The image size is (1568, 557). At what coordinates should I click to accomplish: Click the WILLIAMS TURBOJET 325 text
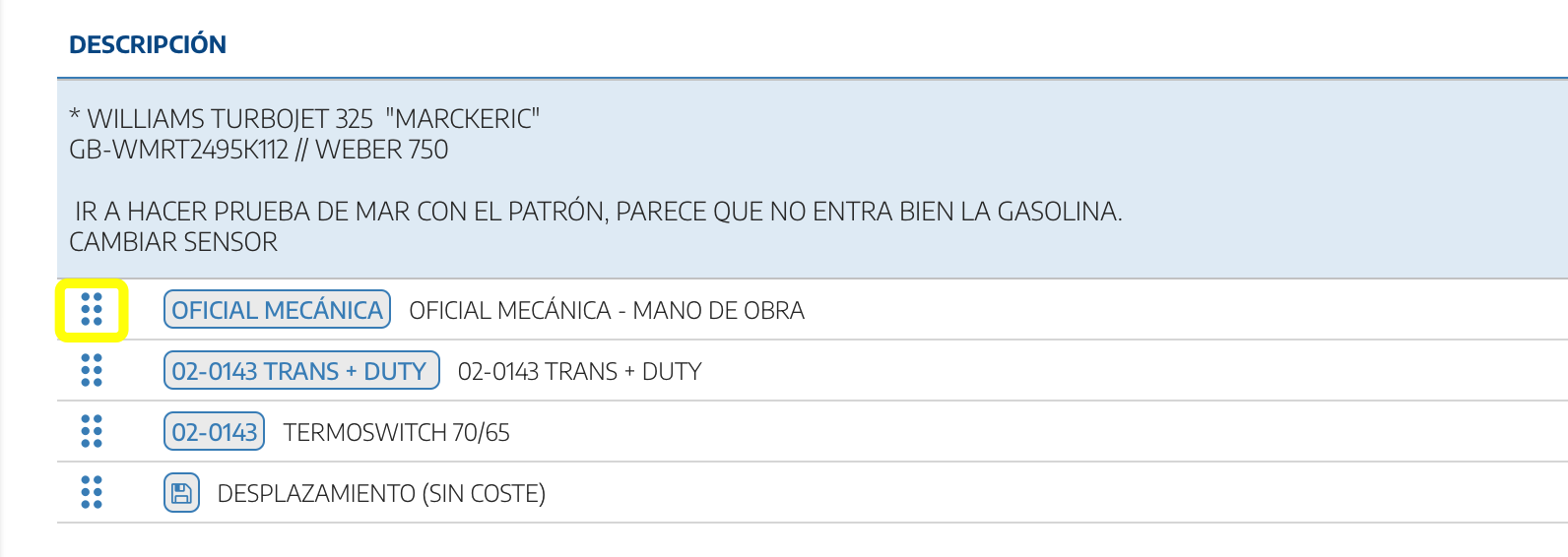229,119
